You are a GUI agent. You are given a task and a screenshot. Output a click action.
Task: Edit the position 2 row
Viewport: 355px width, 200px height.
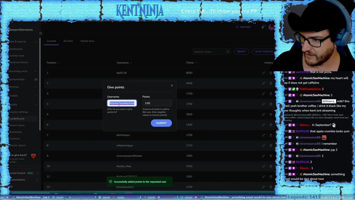(x=263, y=83)
